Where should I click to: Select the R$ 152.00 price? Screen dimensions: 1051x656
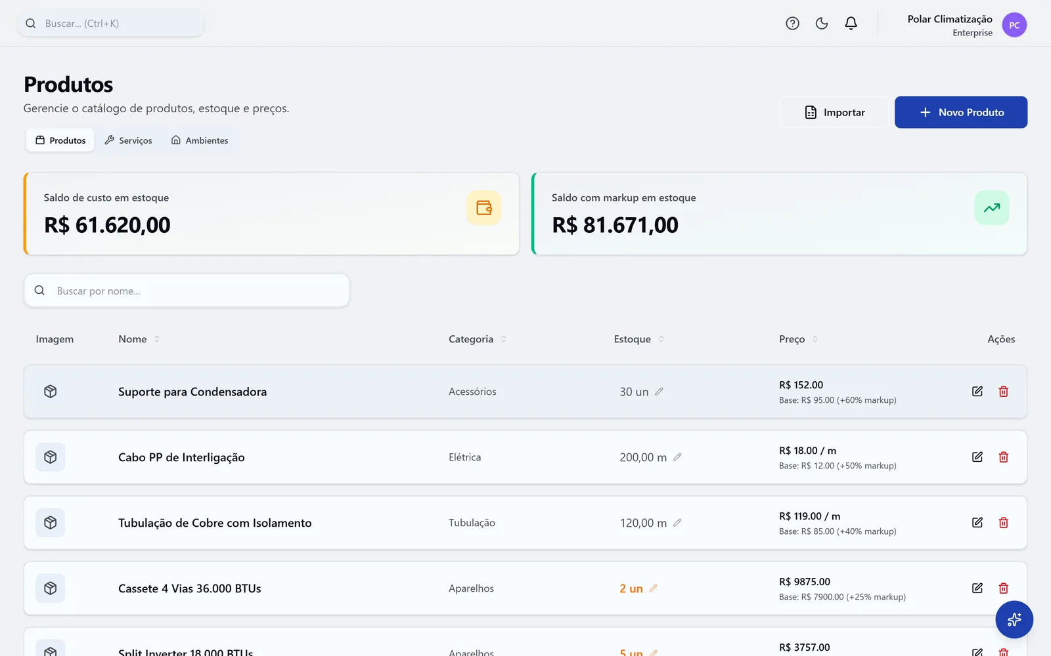tap(801, 385)
